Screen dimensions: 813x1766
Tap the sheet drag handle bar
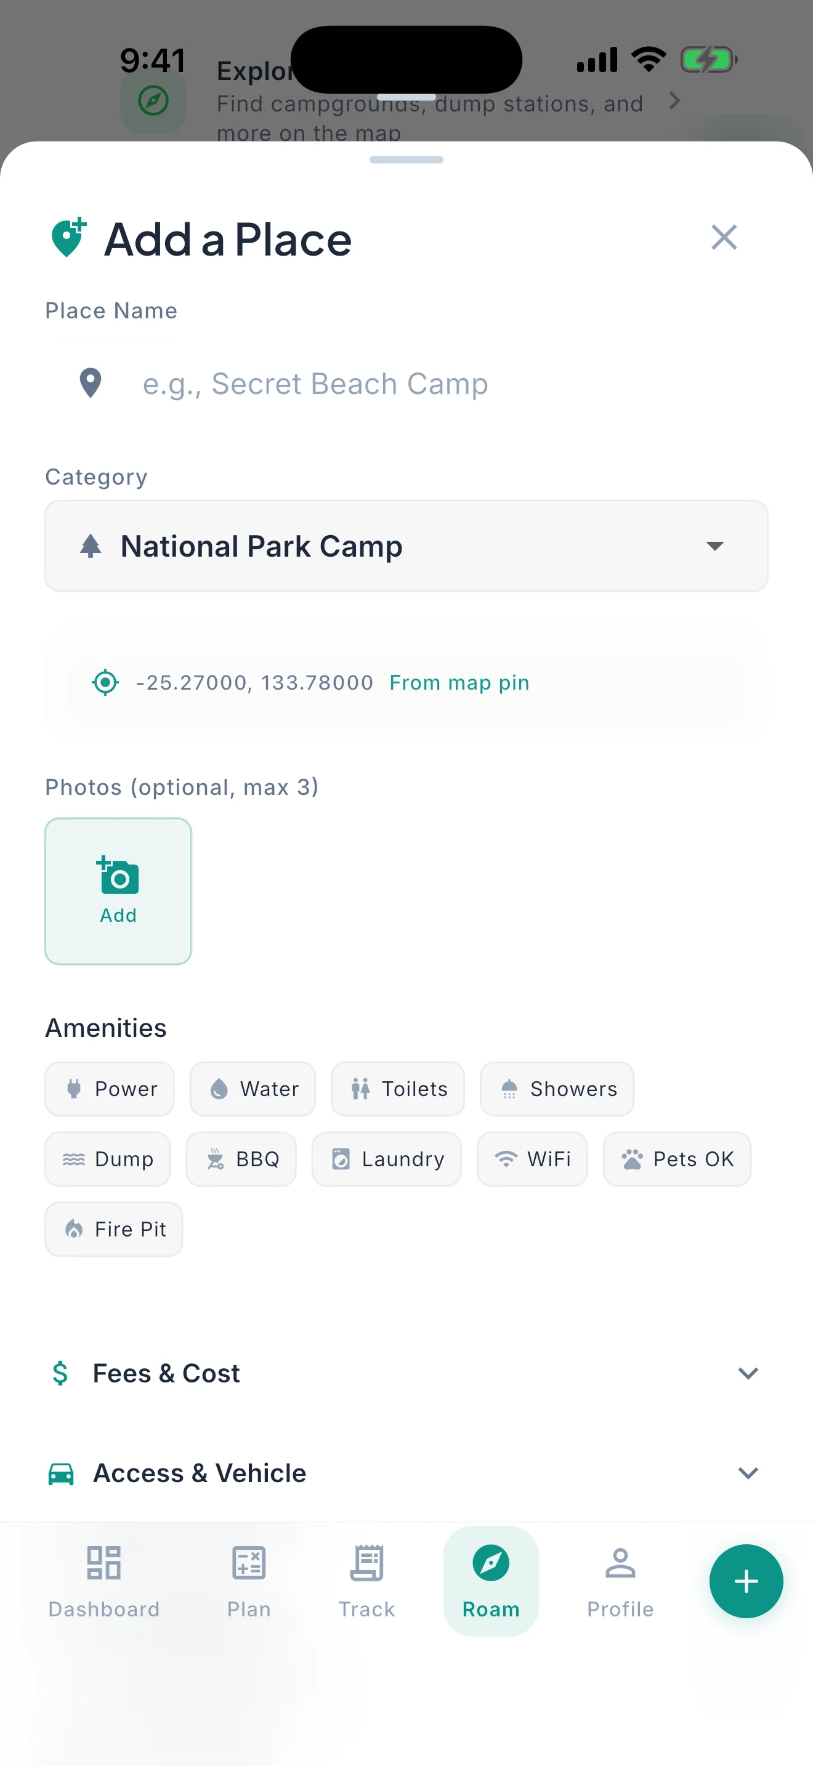click(407, 159)
